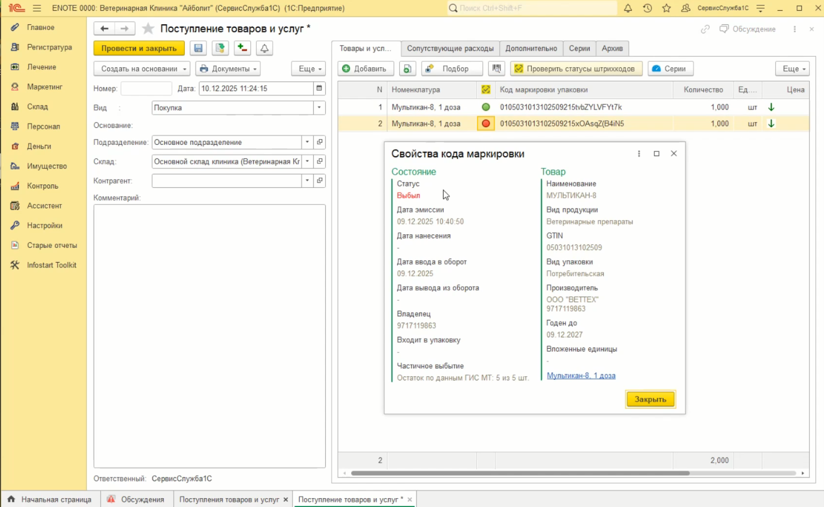Open the history clock icon in title bar
This screenshot has width=824, height=507.
point(647,8)
